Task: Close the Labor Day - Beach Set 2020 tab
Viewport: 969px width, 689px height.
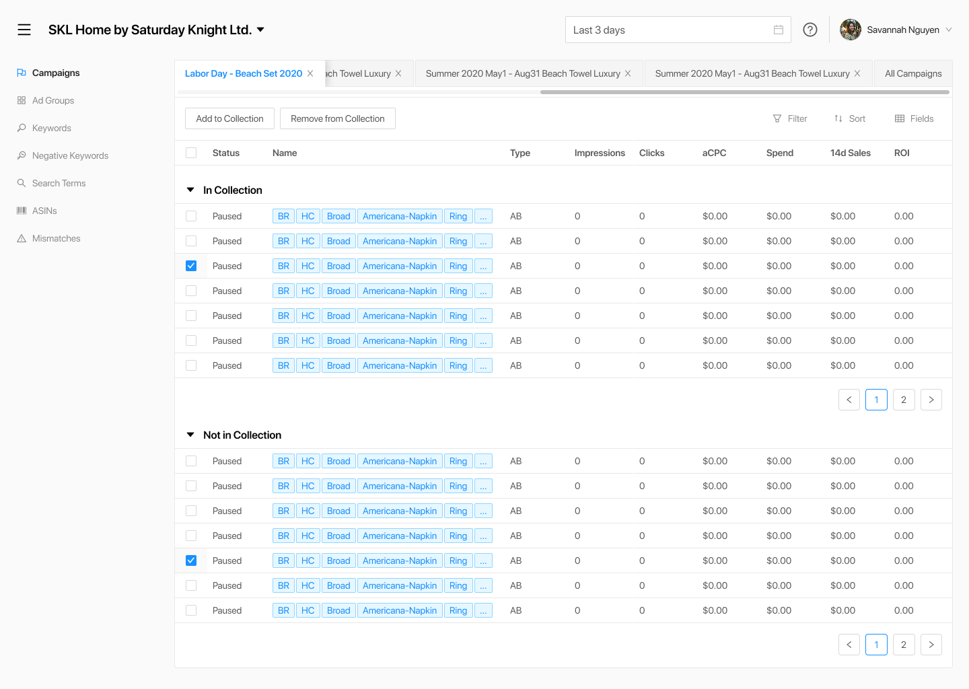Action: 310,73
